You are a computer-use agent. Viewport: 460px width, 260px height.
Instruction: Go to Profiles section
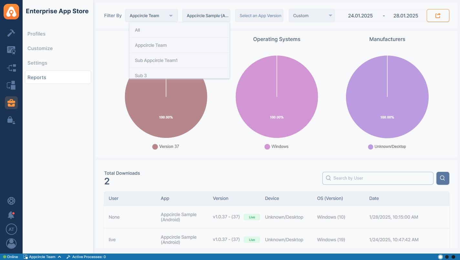click(x=37, y=34)
